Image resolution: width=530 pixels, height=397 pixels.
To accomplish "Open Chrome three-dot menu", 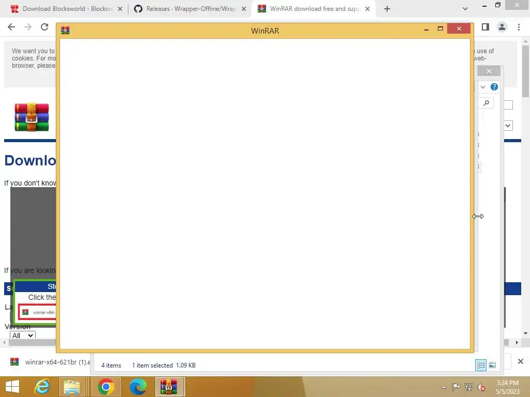I will [519, 27].
